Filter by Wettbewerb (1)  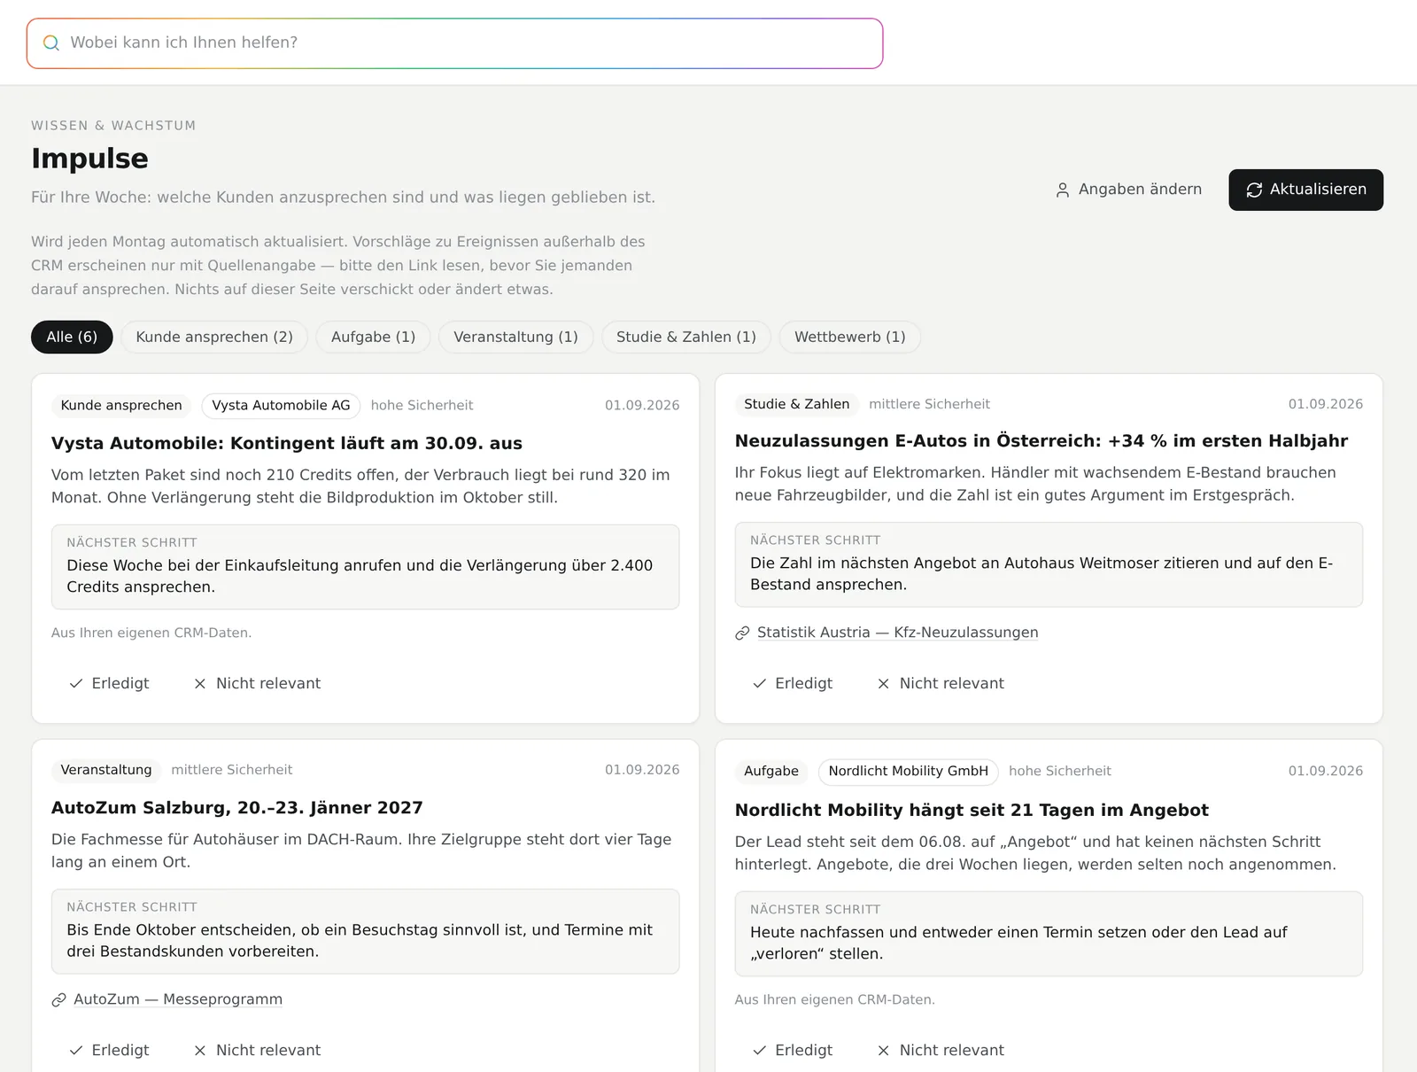(x=849, y=337)
